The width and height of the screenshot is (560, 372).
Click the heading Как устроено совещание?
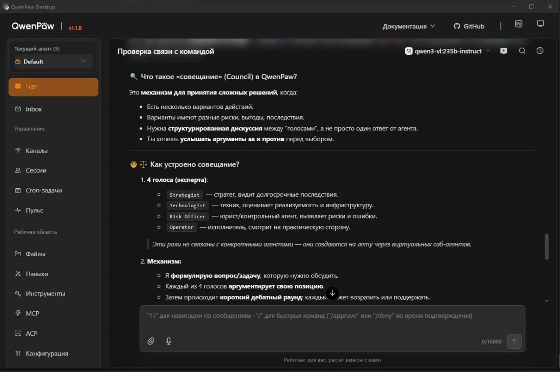click(x=194, y=164)
